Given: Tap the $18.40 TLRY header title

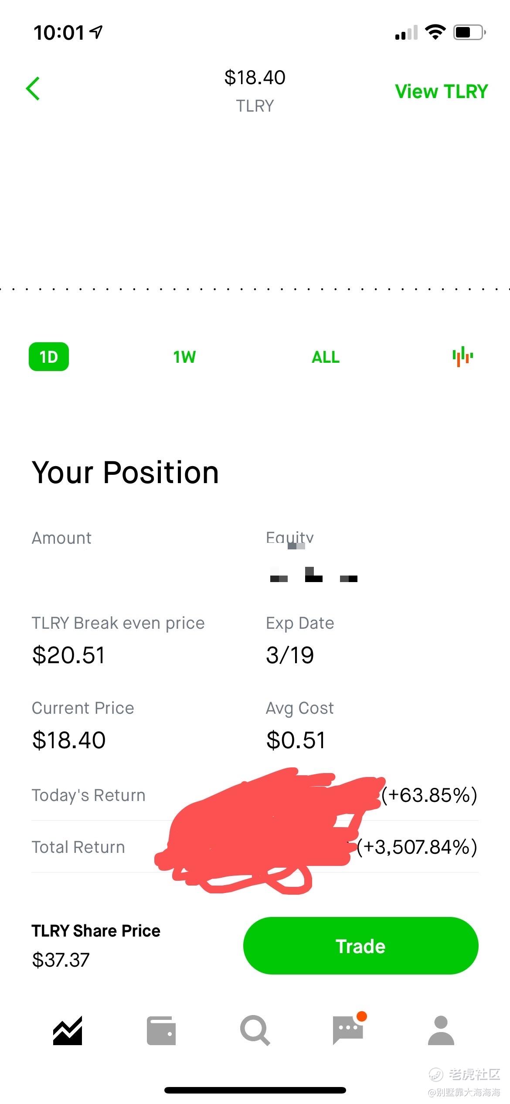Looking at the screenshot, I should (255, 91).
